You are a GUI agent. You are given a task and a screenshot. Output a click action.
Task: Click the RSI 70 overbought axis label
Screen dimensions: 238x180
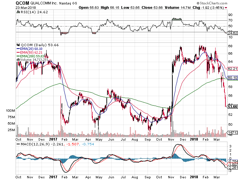point(230,20)
